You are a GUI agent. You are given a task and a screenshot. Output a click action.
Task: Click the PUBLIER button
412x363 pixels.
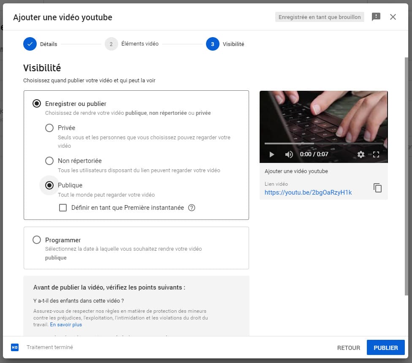(385, 347)
